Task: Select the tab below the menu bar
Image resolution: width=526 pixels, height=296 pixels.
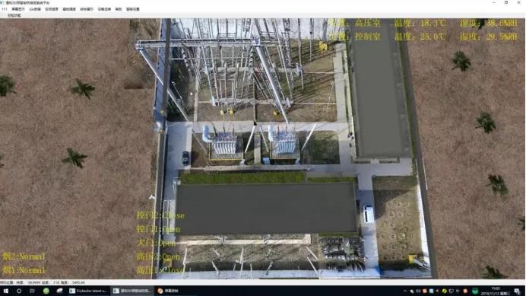Action: click(14, 15)
